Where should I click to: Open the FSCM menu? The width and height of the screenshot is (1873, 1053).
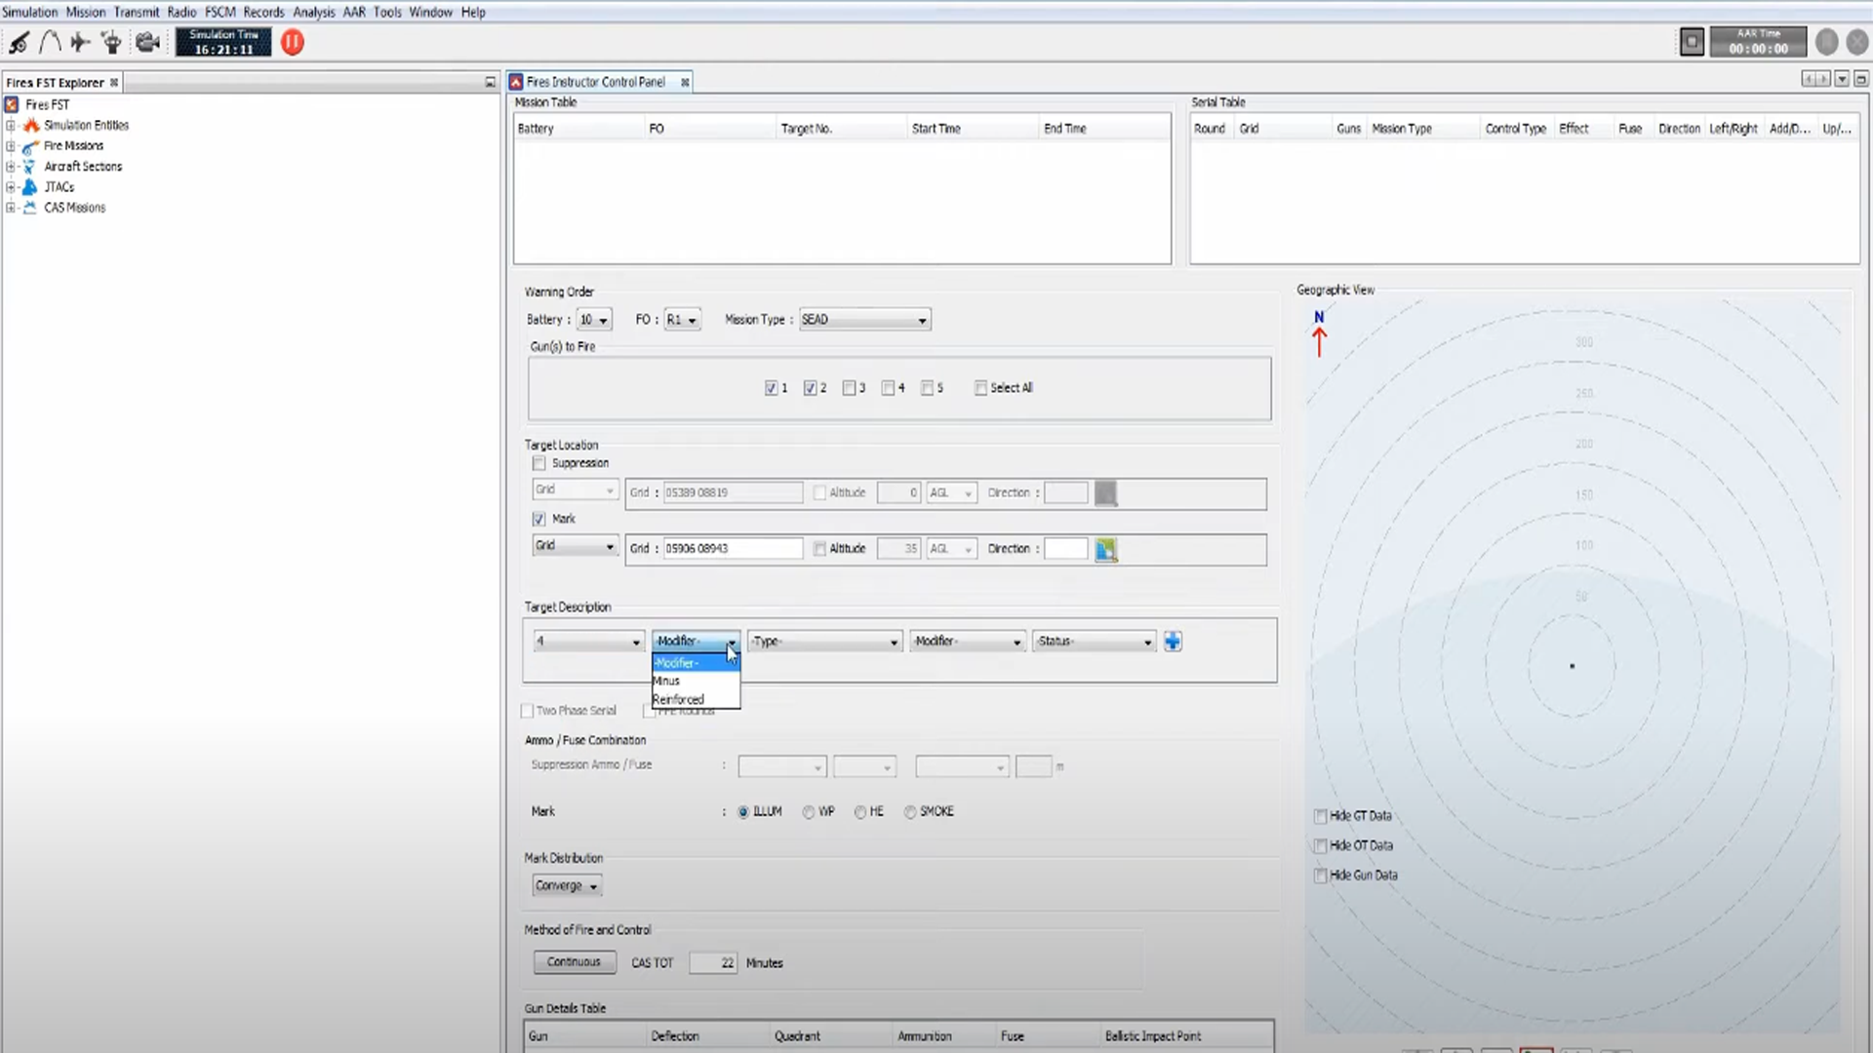pos(219,12)
